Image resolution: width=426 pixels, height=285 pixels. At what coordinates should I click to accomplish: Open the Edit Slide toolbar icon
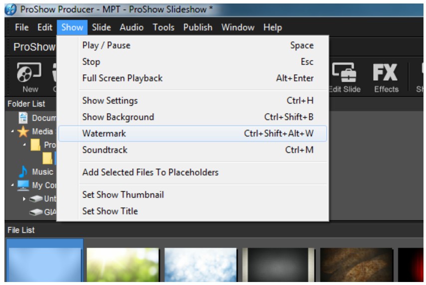tap(345, 77)
